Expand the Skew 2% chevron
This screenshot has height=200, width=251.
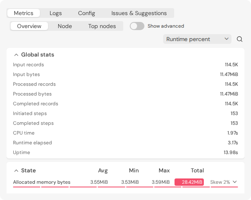point(235,182)
